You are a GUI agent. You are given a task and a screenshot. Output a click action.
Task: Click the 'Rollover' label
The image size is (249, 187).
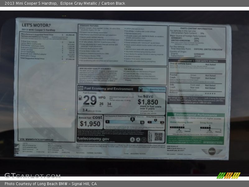coord(174,93)
